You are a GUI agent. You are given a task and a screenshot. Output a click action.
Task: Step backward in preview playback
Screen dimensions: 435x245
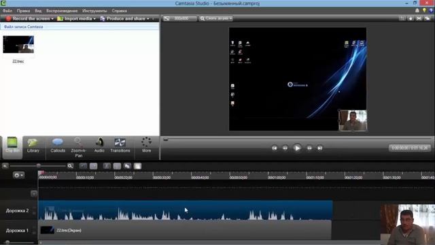click(285, 148)
